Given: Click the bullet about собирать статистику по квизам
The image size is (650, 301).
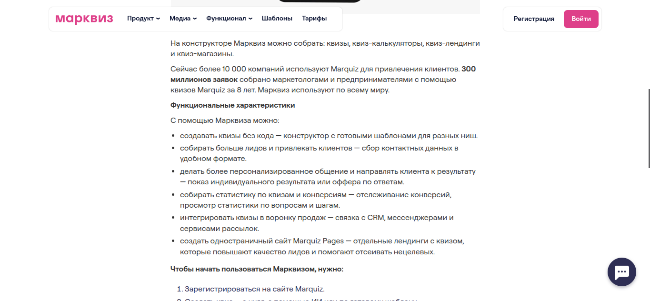Looking at the screenshot, I should click(315, 200).
